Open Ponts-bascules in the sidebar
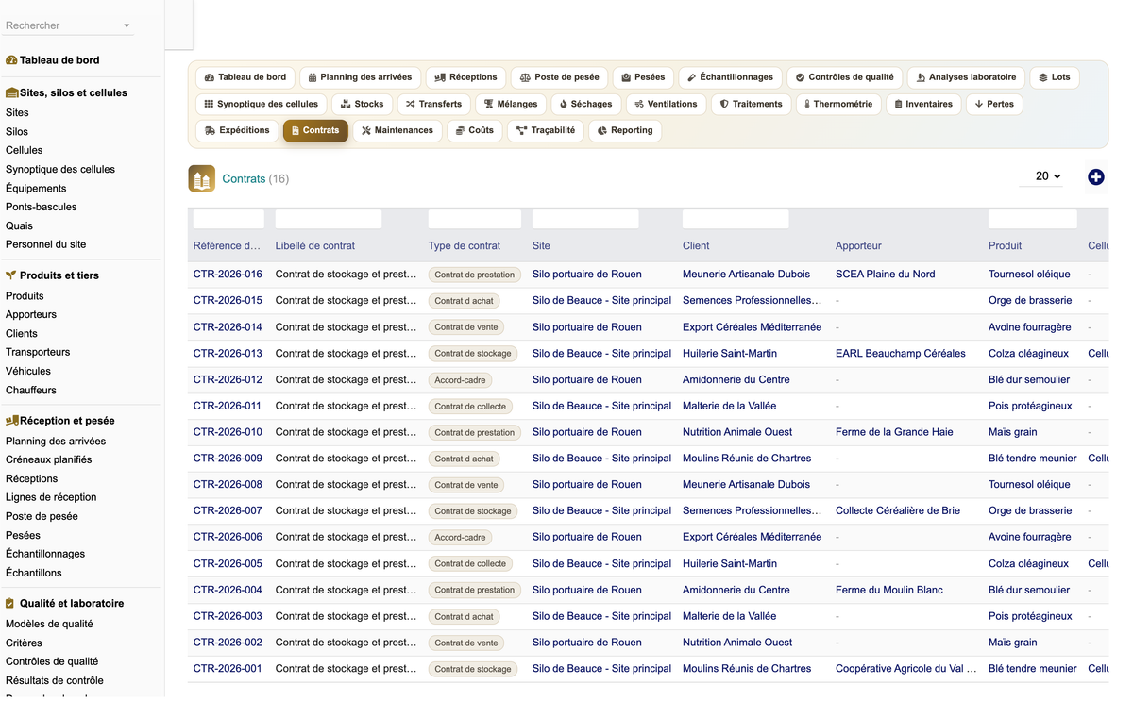 coord(42,208)
